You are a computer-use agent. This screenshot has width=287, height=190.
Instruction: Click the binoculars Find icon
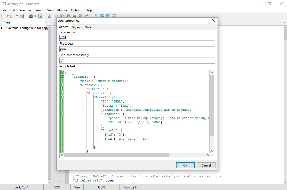tap(31, 16)
